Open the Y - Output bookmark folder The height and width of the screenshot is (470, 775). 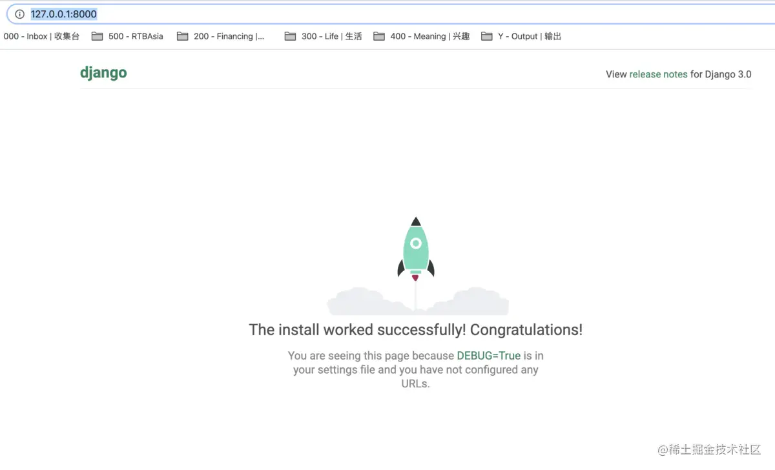tap(521, 37)
